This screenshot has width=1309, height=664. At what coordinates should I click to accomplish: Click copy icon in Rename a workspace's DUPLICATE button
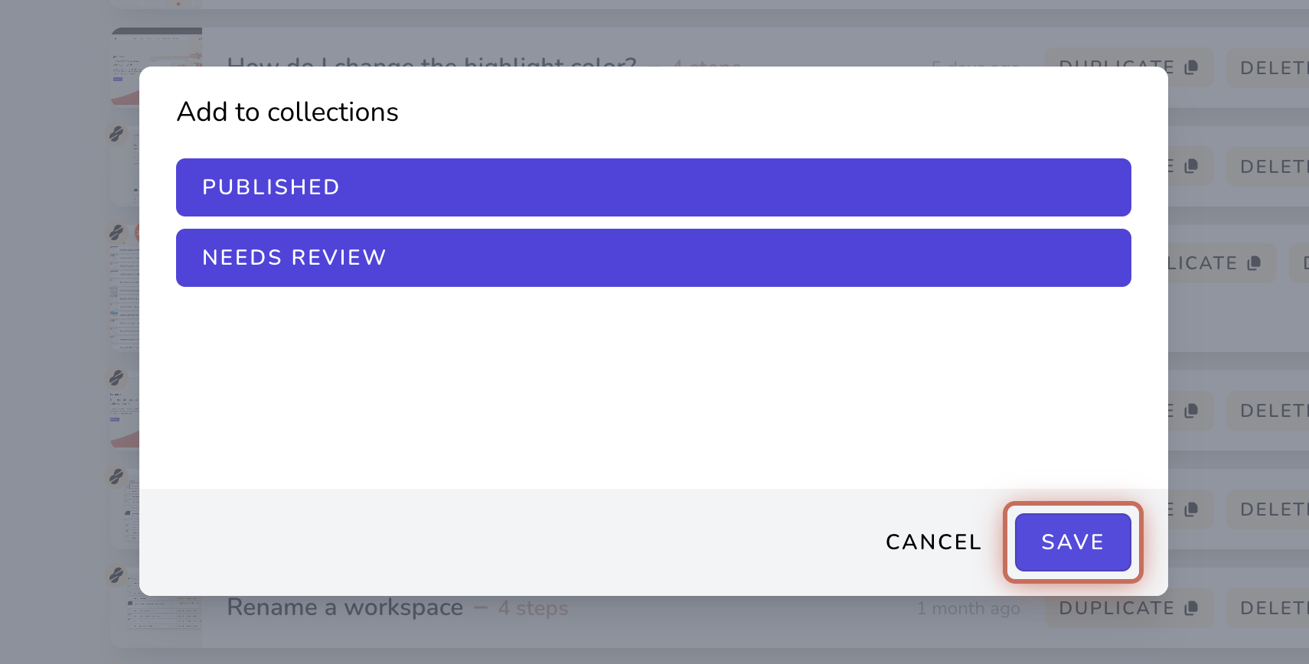pos(1190,608)
